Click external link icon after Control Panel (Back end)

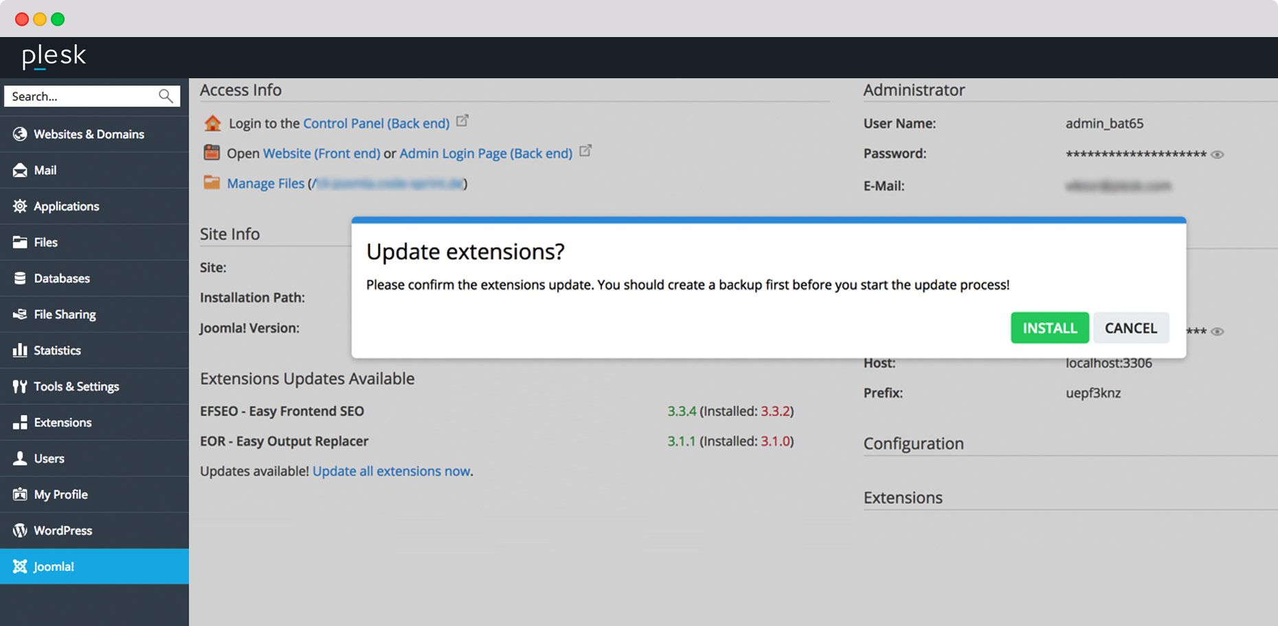click(462, 121)
